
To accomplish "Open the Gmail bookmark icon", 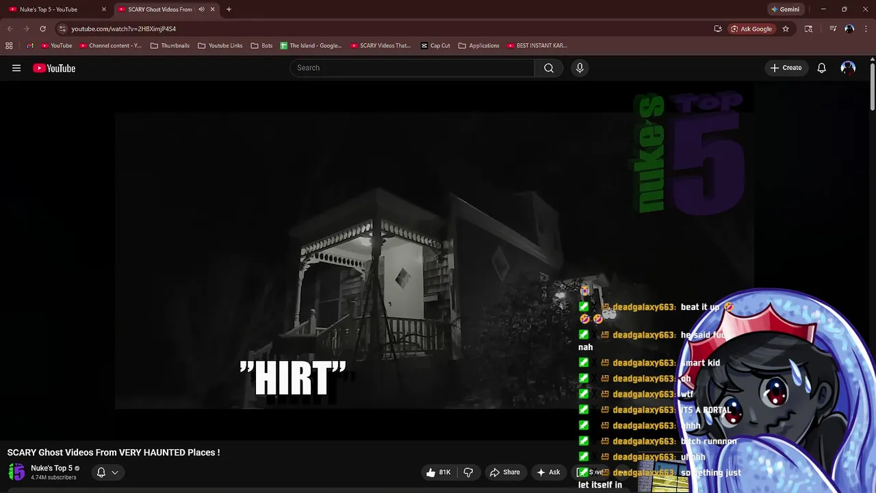I will point(29,46).
